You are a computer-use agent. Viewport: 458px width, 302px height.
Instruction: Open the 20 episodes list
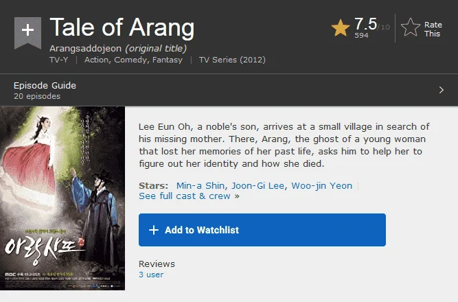pos(37,96)
